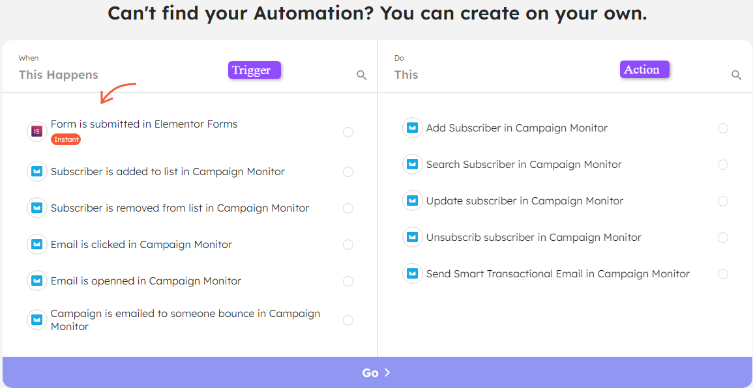Click the icon for subscriber removed from list
753x388 pixels.
pos(37,208)
